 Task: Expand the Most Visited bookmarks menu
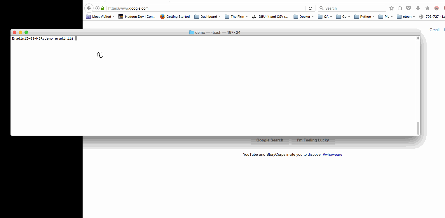pos(100,17)
